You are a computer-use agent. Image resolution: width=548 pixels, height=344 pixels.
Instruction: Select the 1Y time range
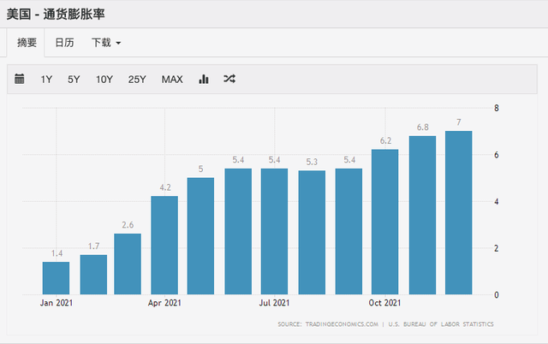pyautogui.click(x=46, y=80)
